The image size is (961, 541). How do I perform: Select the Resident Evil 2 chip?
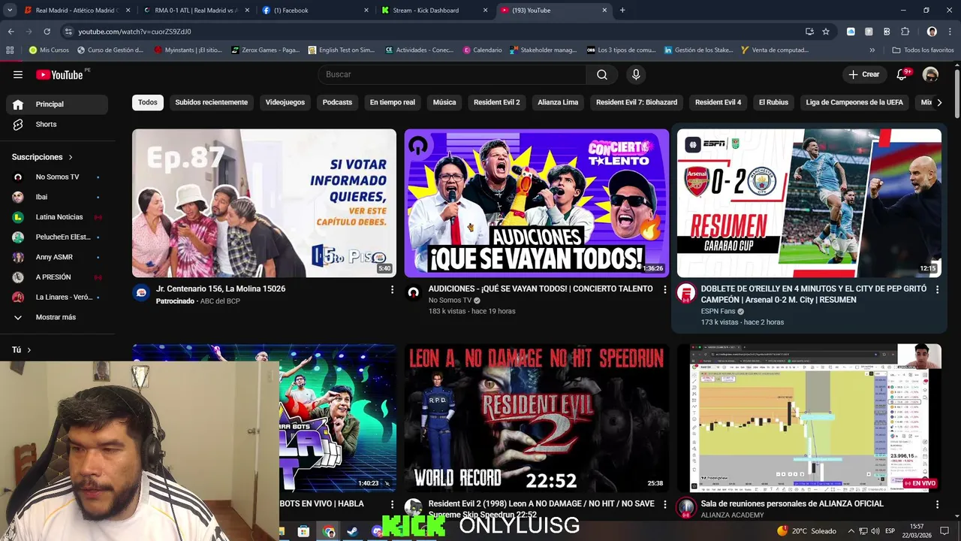[x=496, y=102]
